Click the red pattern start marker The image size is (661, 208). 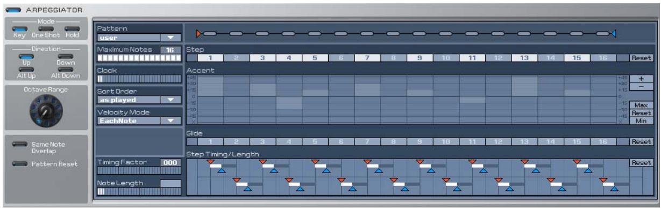tap(199, 33)
